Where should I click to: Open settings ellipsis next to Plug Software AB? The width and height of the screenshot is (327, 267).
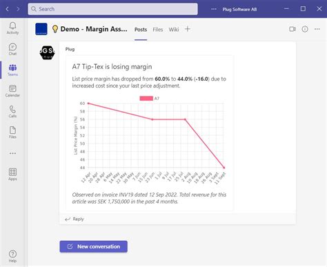click(214, 9)
